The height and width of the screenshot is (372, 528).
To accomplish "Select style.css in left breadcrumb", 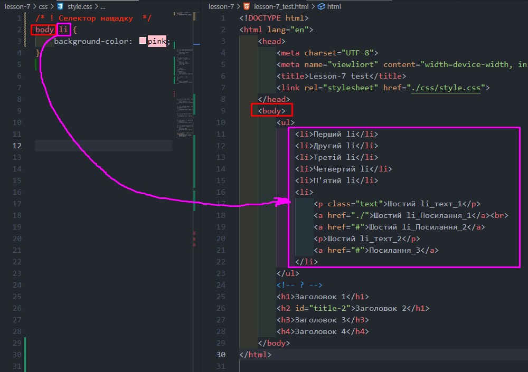I will point(80,6).
